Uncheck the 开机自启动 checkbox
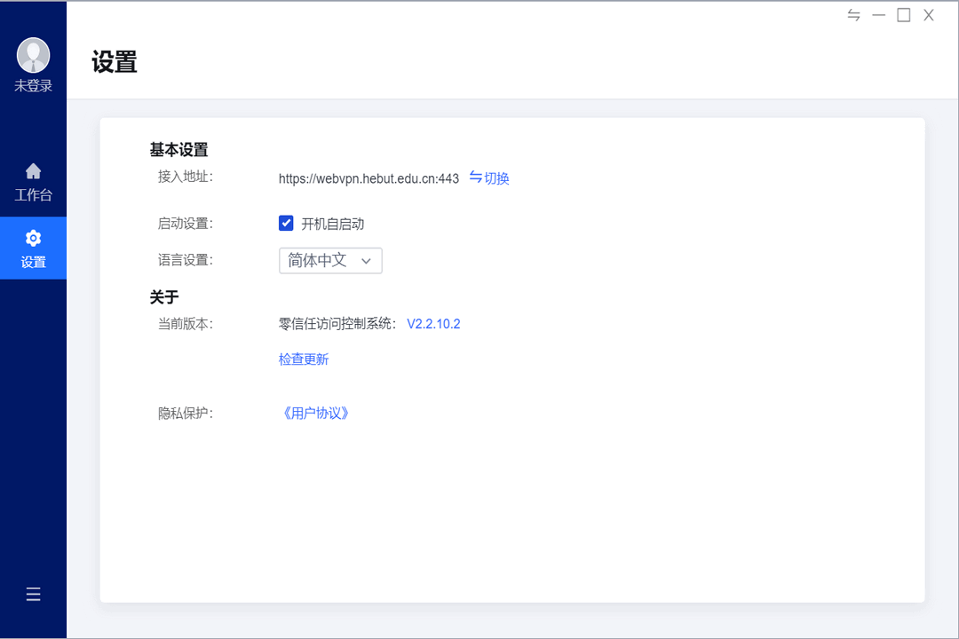The image size is (959, 639). coord(286,223)
